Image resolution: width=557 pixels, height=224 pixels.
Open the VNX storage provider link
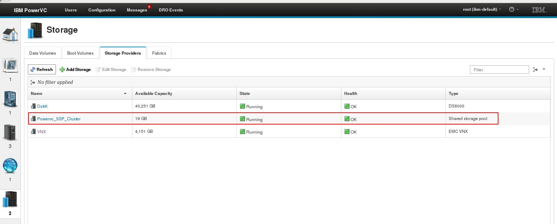[41, 131]
